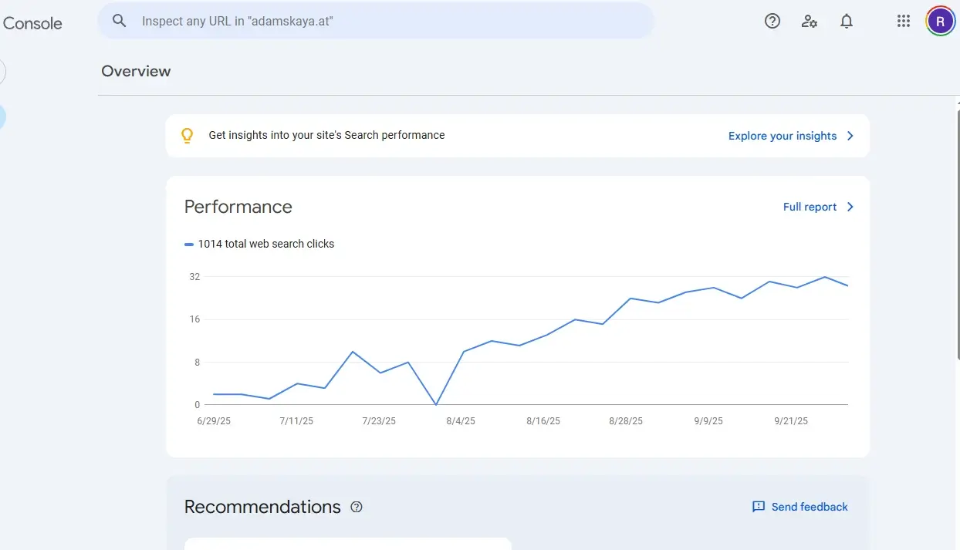The height and width of the screenshot is (550, 960).
Task: Click the magnifier icon in the search bar
Action: coord(119,21)
